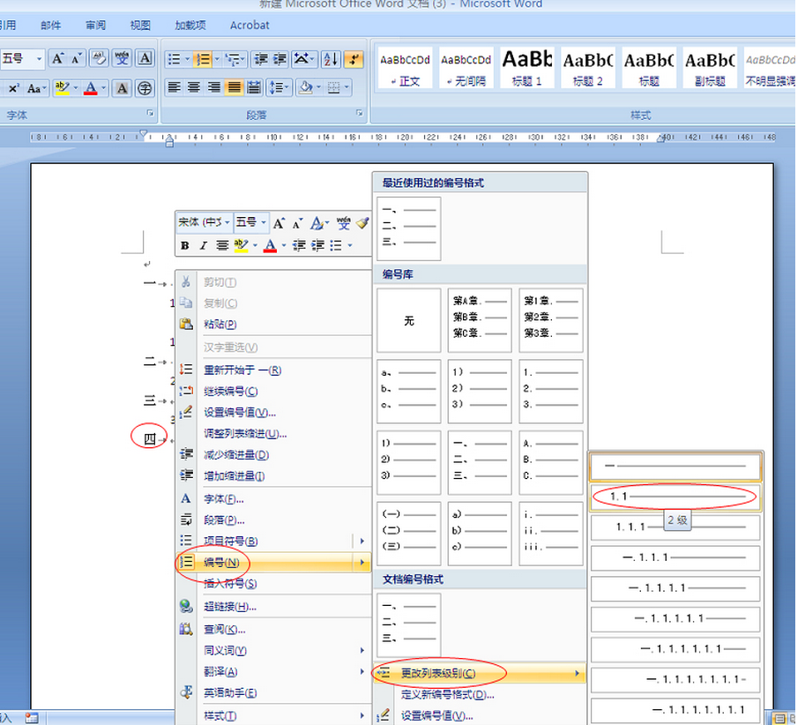The image size is (805, 725).
Task: Toggle show paragraph marks
Action: pos(354,60)
